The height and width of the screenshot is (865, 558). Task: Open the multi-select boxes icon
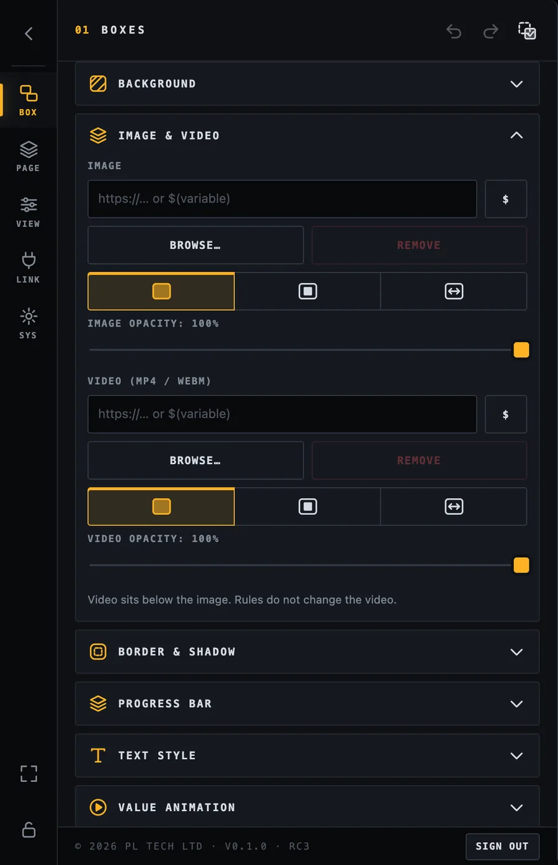click(527, 30)
